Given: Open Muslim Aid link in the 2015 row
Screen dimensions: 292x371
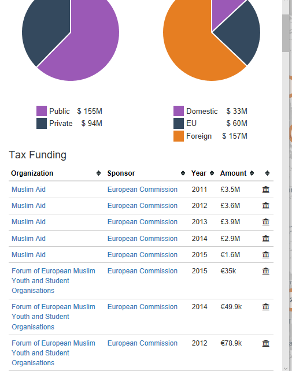Looking at the screenshot, I should [29, 255].
